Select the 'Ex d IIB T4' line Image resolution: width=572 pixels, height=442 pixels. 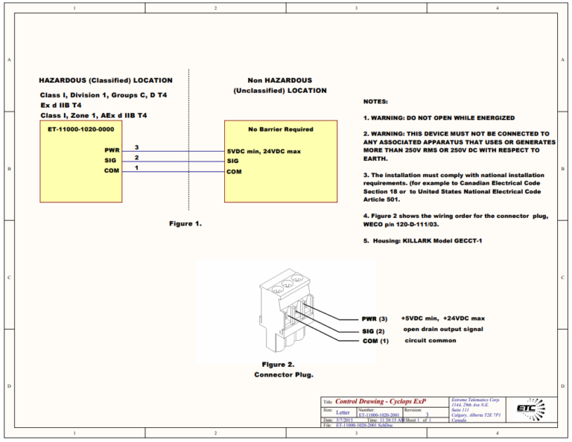(61, 106)
